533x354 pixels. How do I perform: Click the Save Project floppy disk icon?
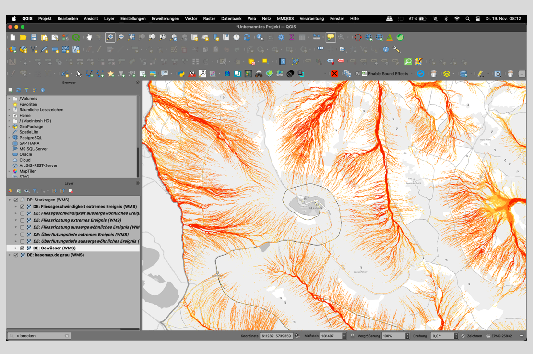pos(34,37)
